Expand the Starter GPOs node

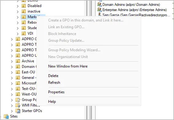click(12, 111)
